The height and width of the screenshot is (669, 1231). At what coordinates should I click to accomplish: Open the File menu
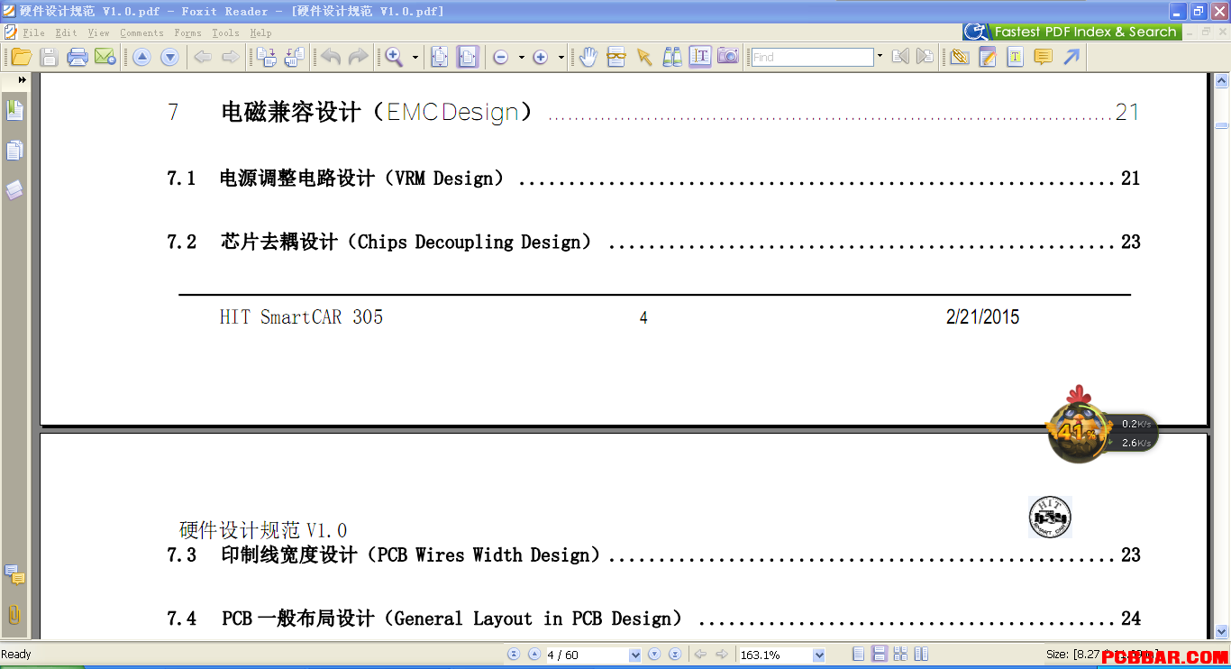coord(34,32)
